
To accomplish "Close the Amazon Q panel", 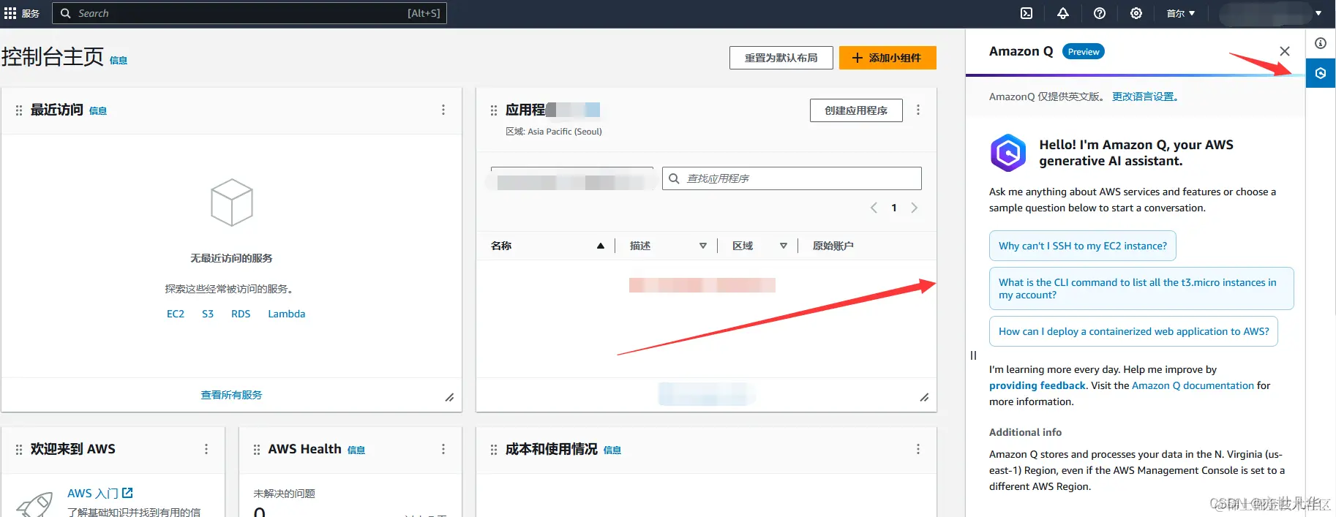I will coord(1285,51).
